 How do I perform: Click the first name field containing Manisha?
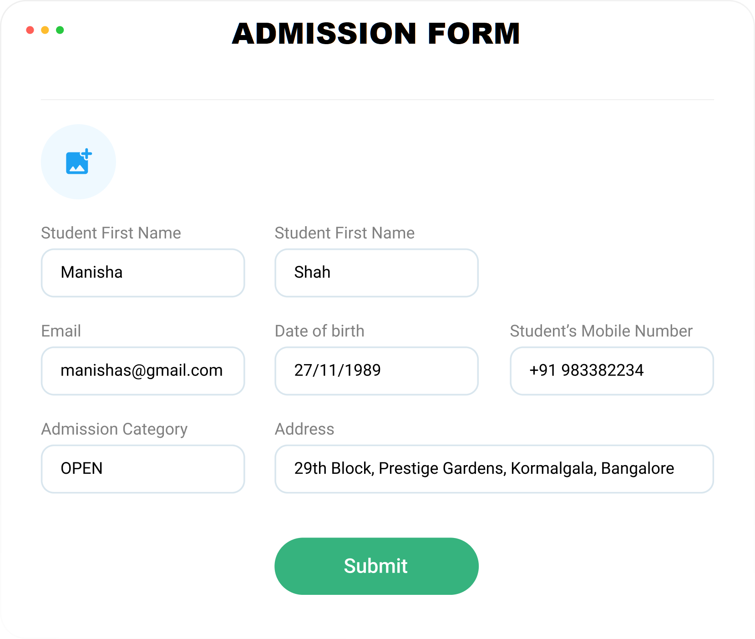point(143,273)
